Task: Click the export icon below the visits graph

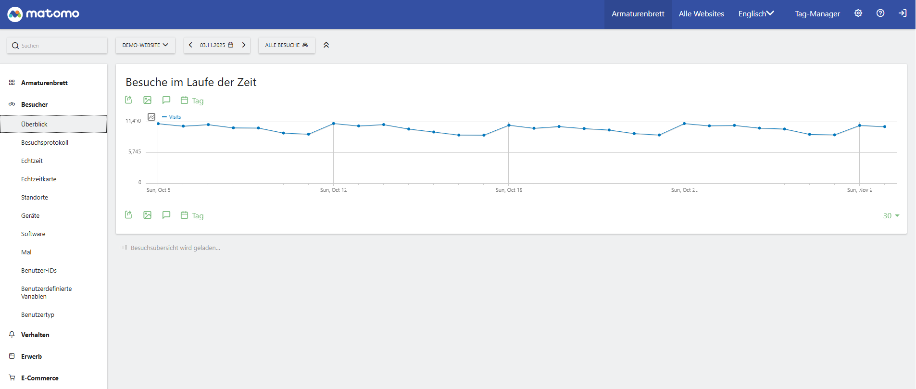Action: pyautogui.click(x=128, y=215)
